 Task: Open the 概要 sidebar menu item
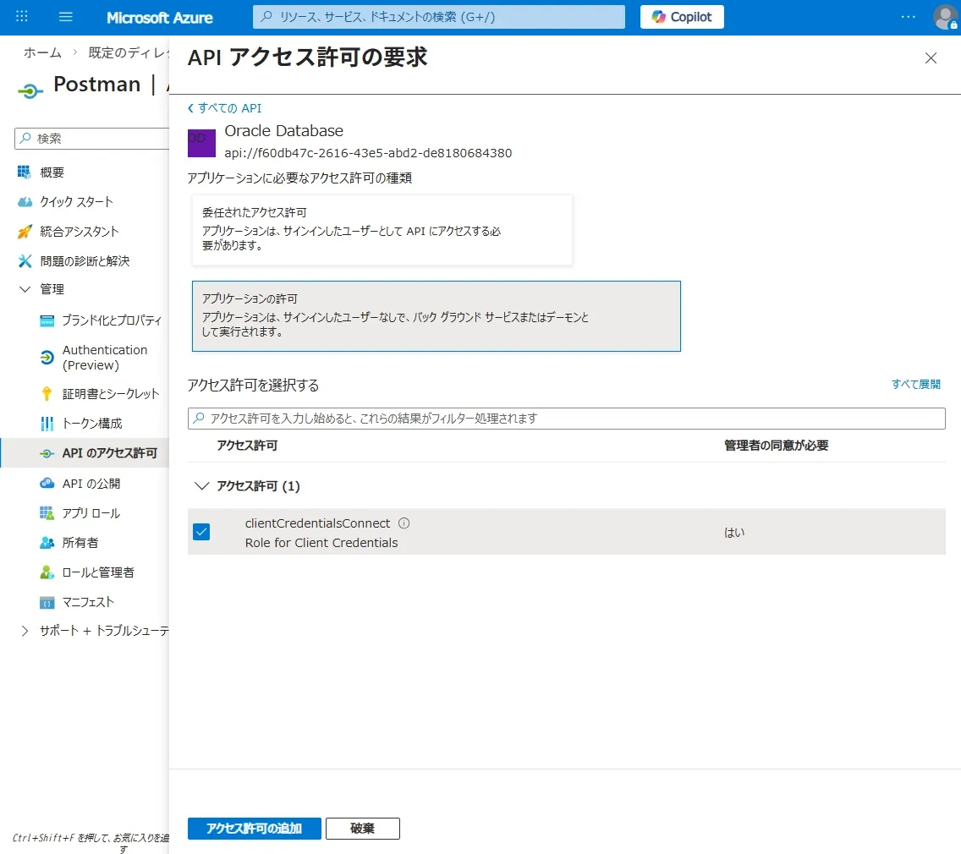[x=52, y=172]
